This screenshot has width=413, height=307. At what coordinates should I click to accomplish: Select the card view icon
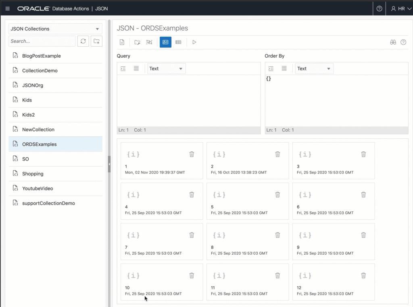pos(165,42)
